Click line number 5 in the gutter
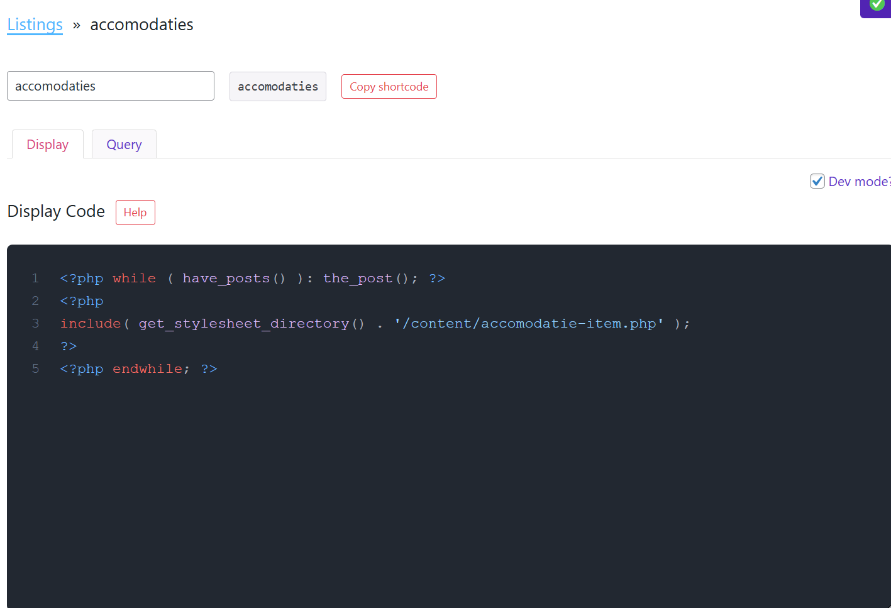The width and height of the screenshot is (891, 608). point(36,369)
